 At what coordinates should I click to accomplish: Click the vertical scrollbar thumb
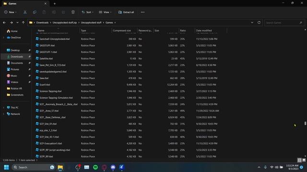tap(305, 123)
